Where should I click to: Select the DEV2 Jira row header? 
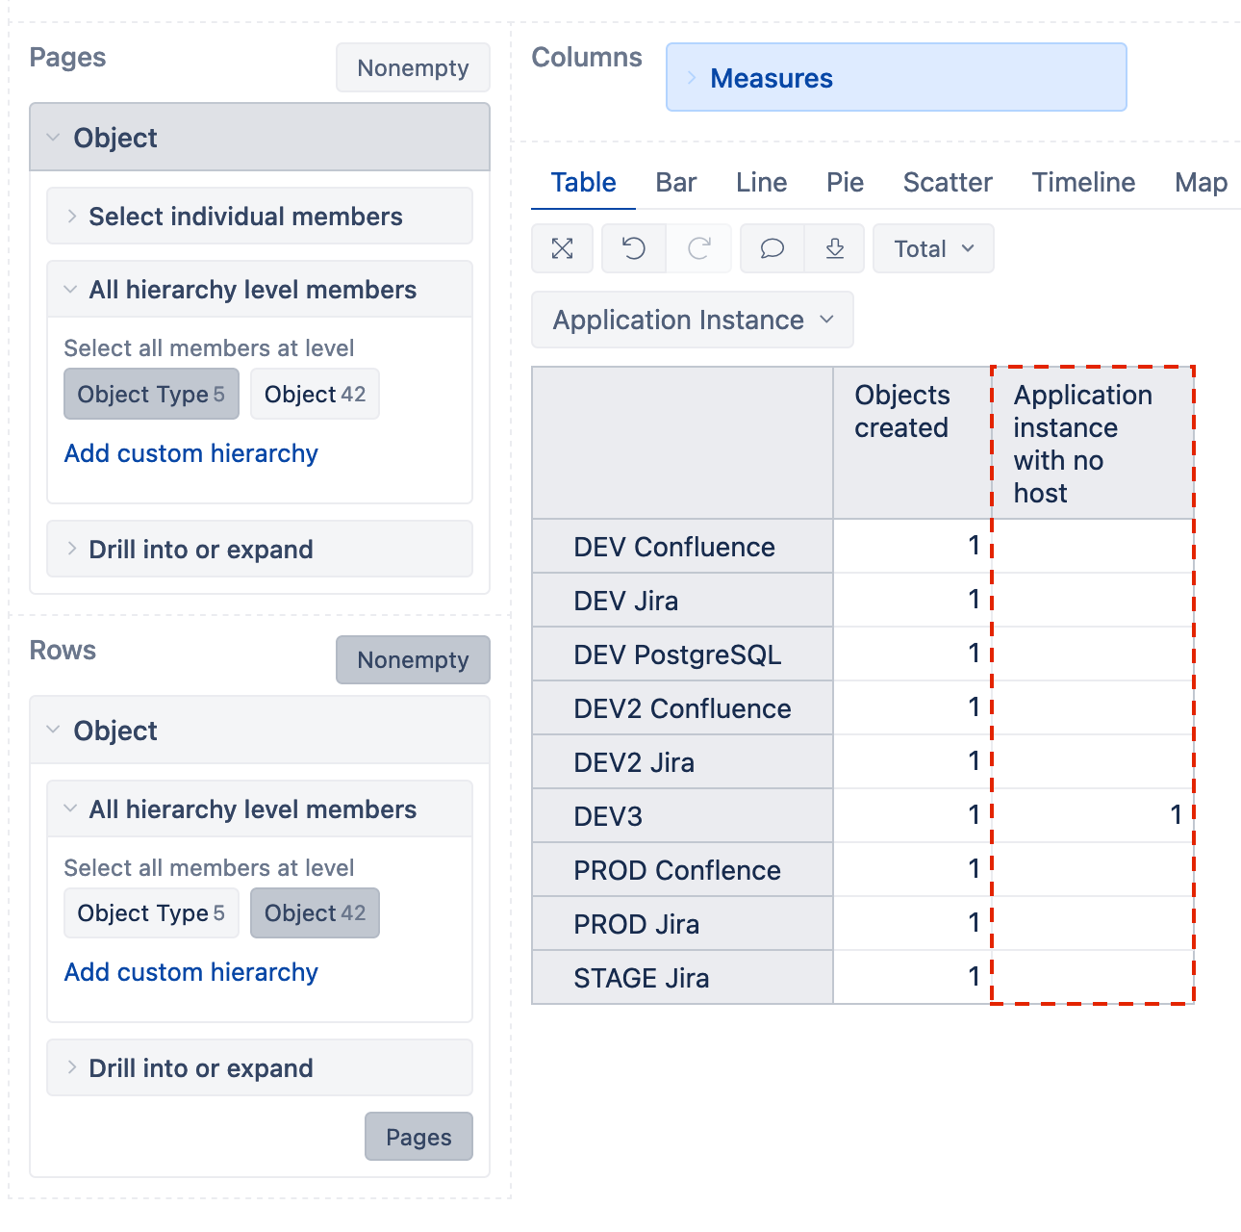tap(682, 762)
